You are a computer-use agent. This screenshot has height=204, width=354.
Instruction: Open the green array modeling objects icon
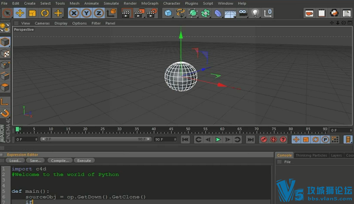pyautogui.click(x=206, y=13)
